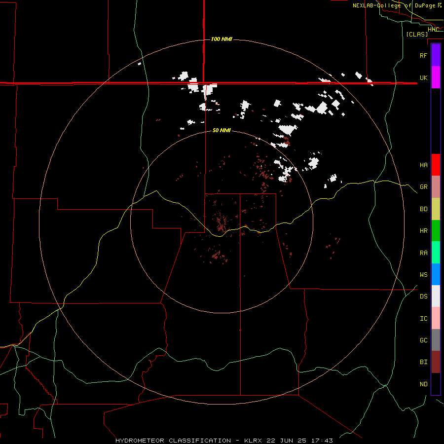Click the WS legend label

424,274
